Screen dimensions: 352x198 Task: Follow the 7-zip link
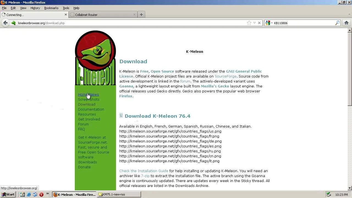click(x=145, y=176)
